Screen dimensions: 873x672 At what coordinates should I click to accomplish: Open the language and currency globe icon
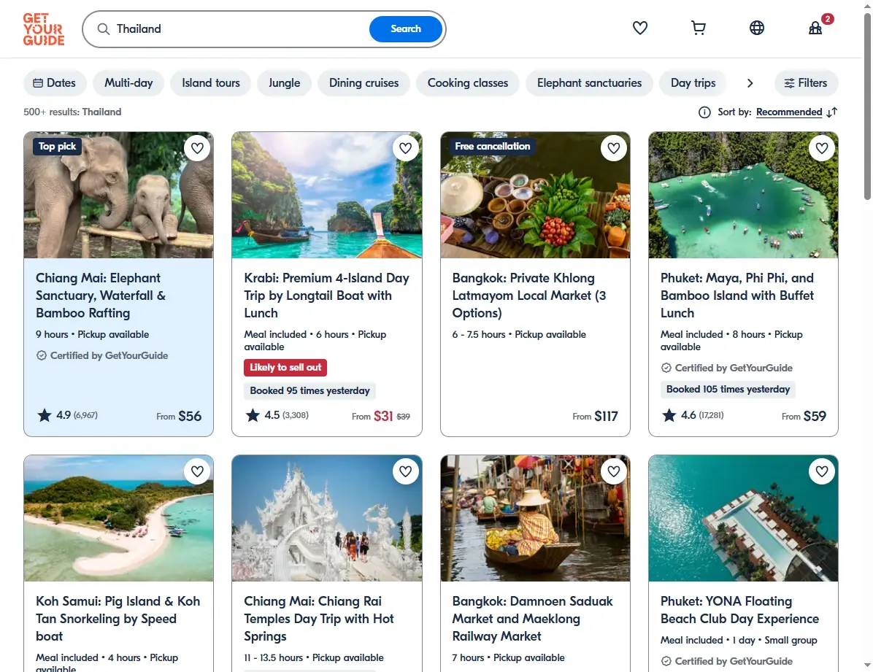(x=757, y=28)
